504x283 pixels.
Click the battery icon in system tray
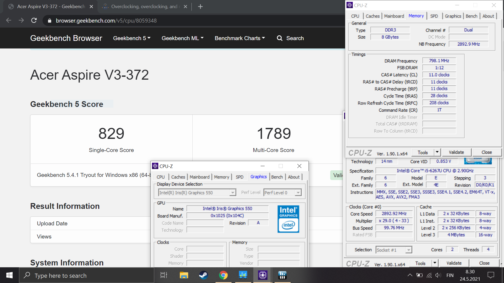(419, 275)
